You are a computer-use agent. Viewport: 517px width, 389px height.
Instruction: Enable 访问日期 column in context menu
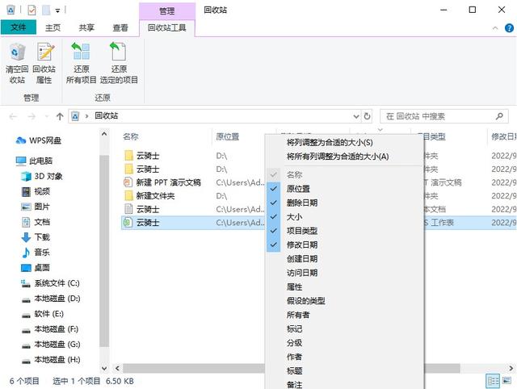(345, 273)
